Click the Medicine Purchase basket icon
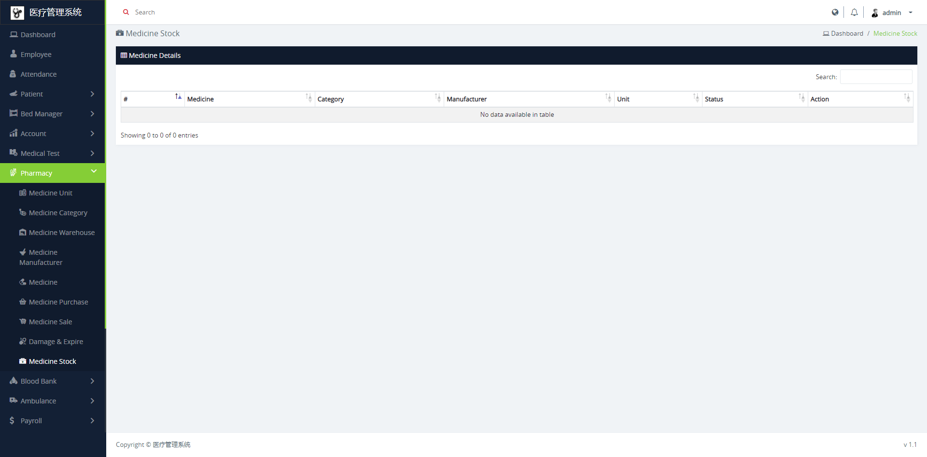The width and height of the screenshot is (927, 457). pyautogui.click(x=23, y=302)
